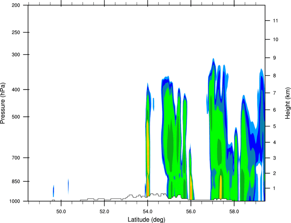Click the 300 pressure tick label
Viewport: 291px width, 223px height.
pos(16,55)
